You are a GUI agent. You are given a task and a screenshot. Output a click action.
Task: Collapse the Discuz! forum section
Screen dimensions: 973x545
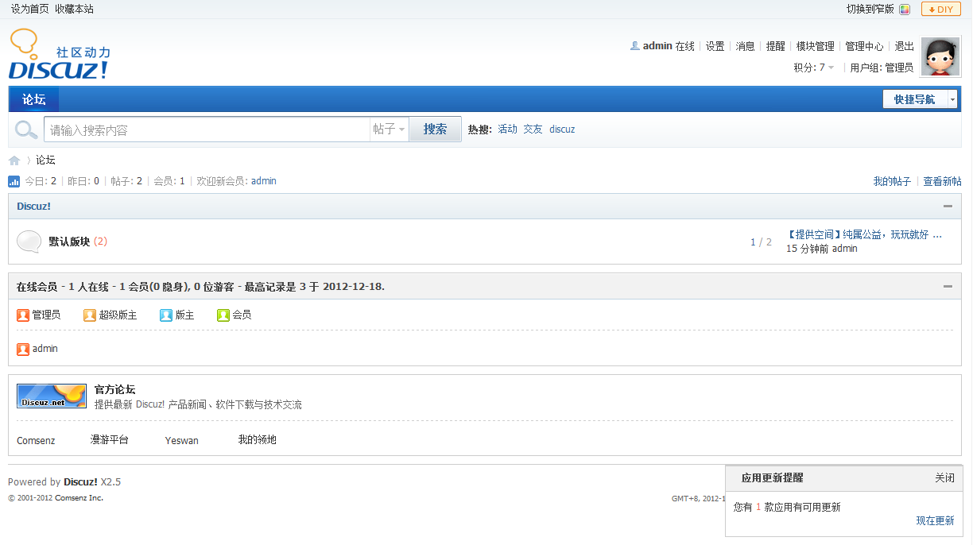click(x=947, y=206)
